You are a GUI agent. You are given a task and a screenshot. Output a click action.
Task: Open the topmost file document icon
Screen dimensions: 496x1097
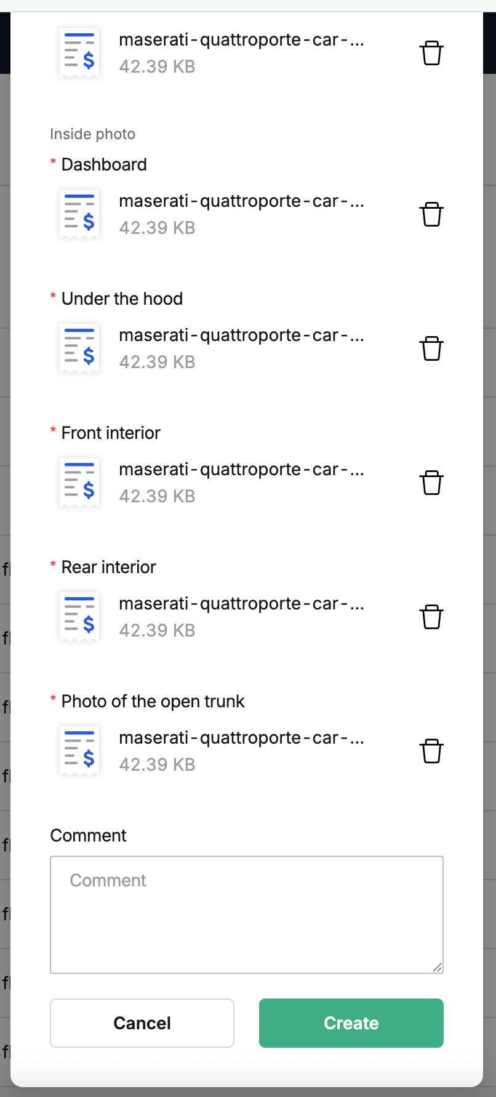tap(79, 53)
